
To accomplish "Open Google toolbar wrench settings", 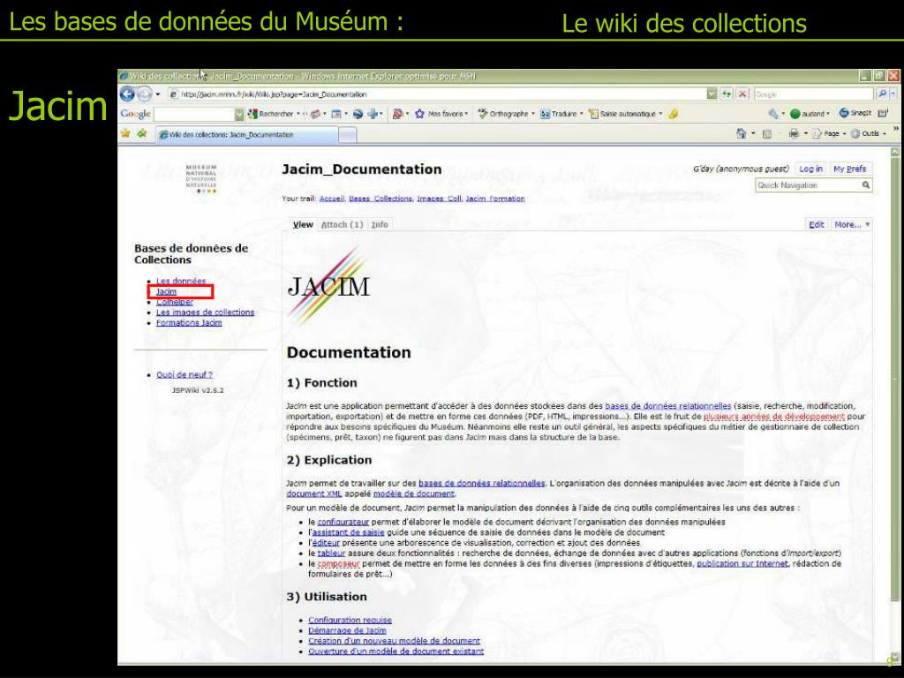I will tap(773, 114).
